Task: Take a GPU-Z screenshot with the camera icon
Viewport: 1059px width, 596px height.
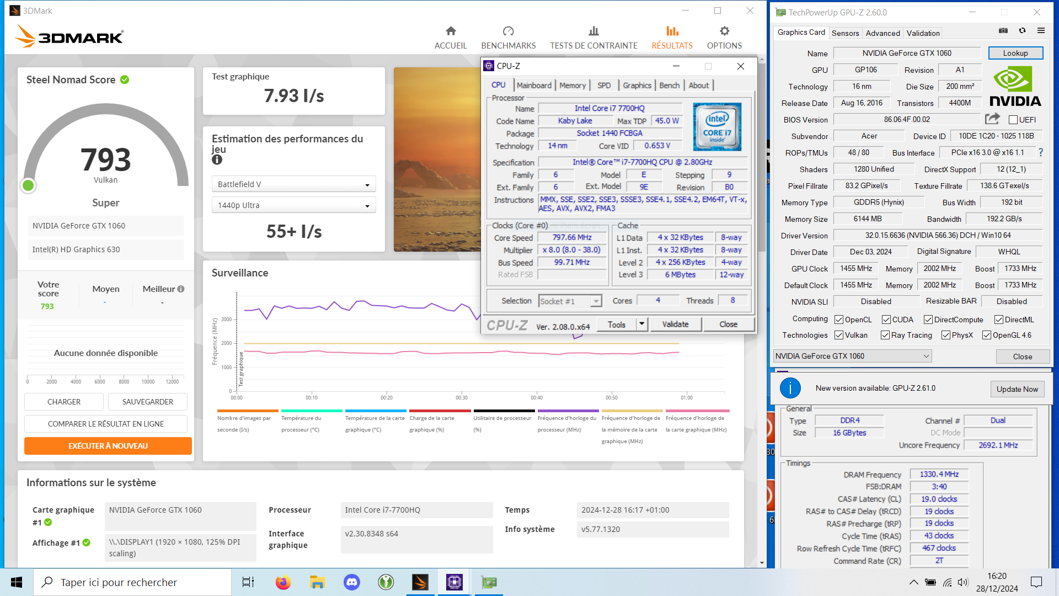Action: point(1003,30)
